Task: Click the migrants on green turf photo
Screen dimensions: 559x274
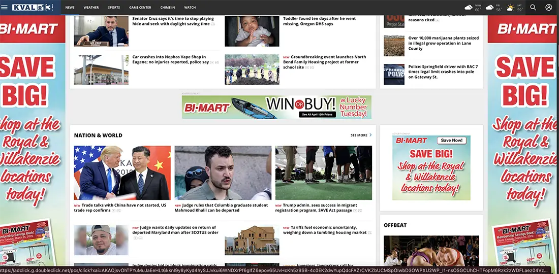Action: point(323,173)
